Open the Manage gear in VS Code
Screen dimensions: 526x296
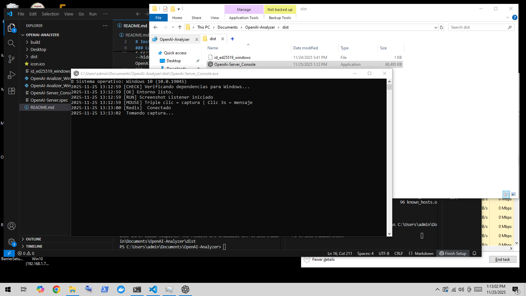tap(11, 242)
